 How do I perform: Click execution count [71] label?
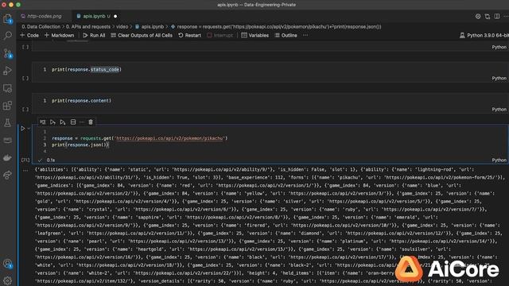(25, 160)
